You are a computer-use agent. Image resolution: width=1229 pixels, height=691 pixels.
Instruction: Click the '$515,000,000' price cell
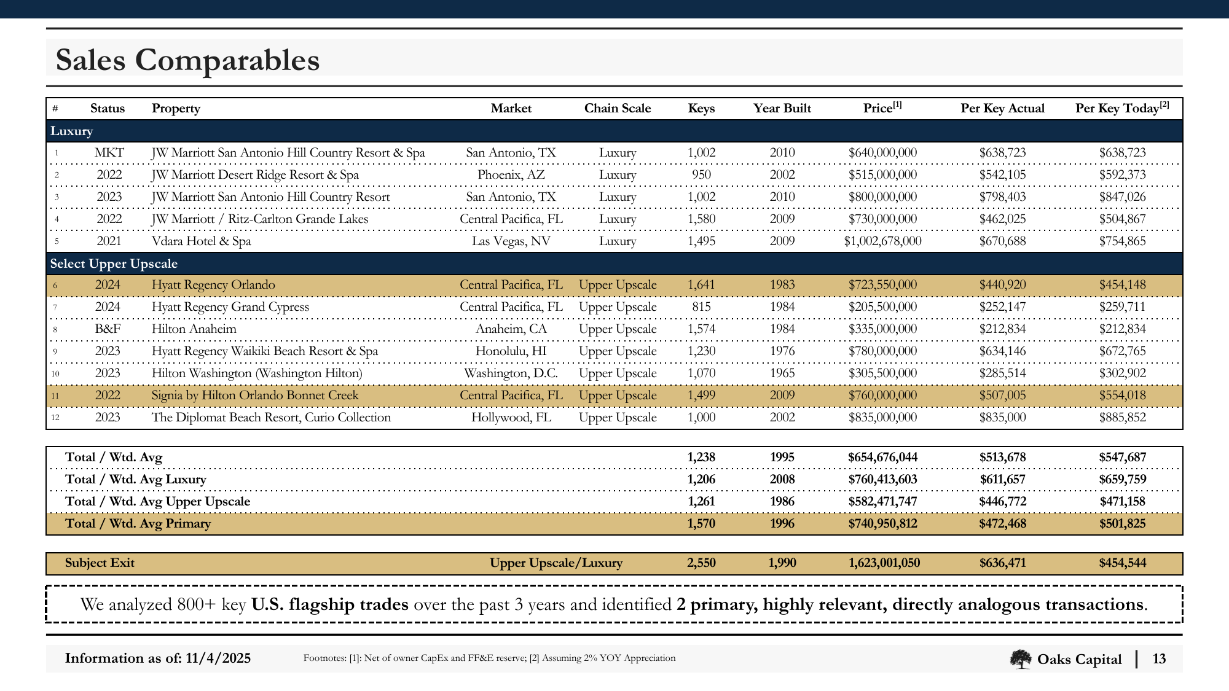883,174
